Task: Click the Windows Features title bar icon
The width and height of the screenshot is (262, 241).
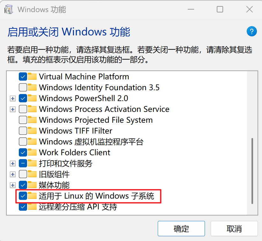Action: pyautogui.click(x=9, y=10)
